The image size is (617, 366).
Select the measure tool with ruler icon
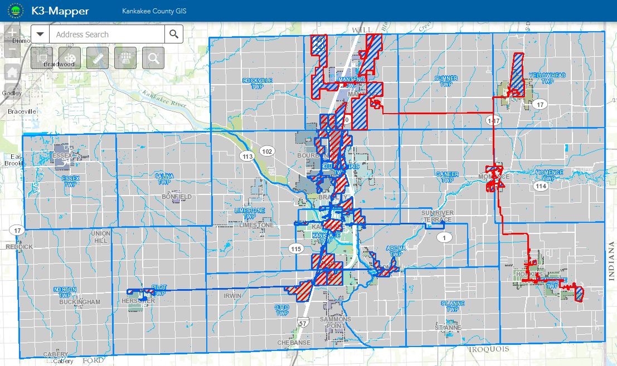pyautogui.click(x=97, y=57)
